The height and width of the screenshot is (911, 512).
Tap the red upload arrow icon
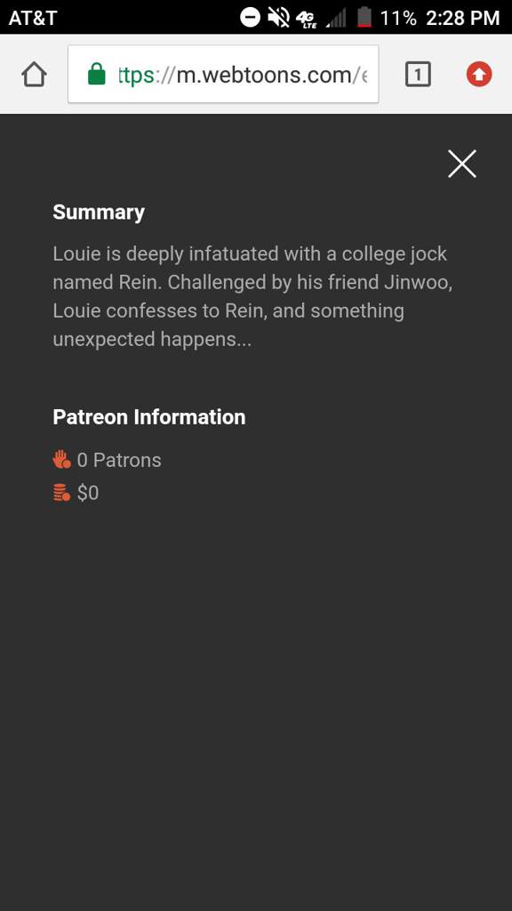(479, 75)
